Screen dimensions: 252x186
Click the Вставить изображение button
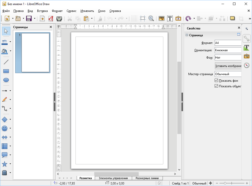point(228,66)
